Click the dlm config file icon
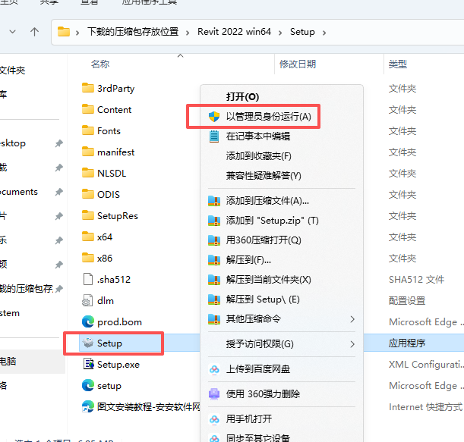 coord(87,300)
